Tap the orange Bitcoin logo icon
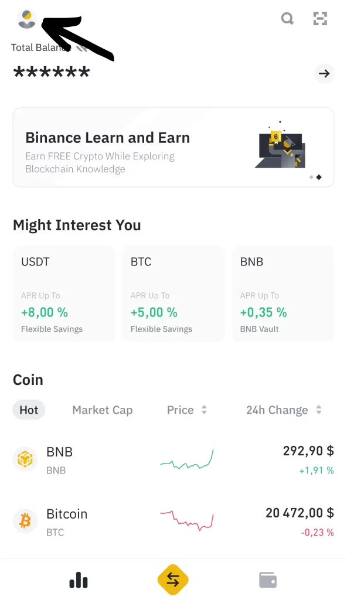The width and height of the screenshot is (347, 600). 25,521
